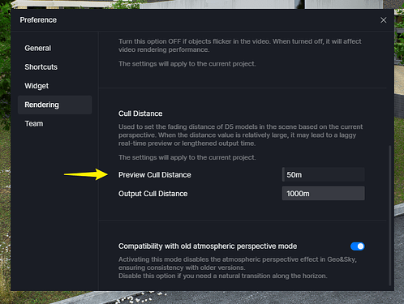This screenshot has height=304, width=404.
Task: Click the atmospheric perspective Geo&Sky description text
Action: point(238,268)
